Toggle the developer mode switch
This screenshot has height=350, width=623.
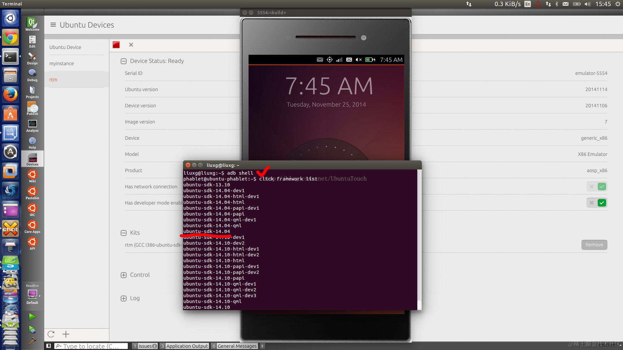(x=597, y=203)
